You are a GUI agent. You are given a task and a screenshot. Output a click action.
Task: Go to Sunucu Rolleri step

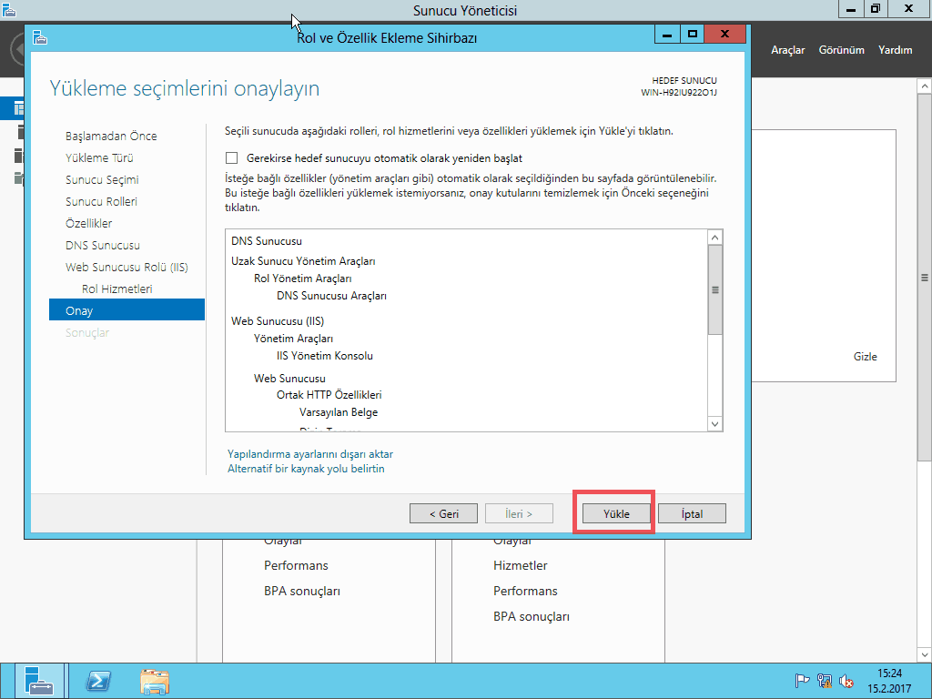[x=101, y=201]
